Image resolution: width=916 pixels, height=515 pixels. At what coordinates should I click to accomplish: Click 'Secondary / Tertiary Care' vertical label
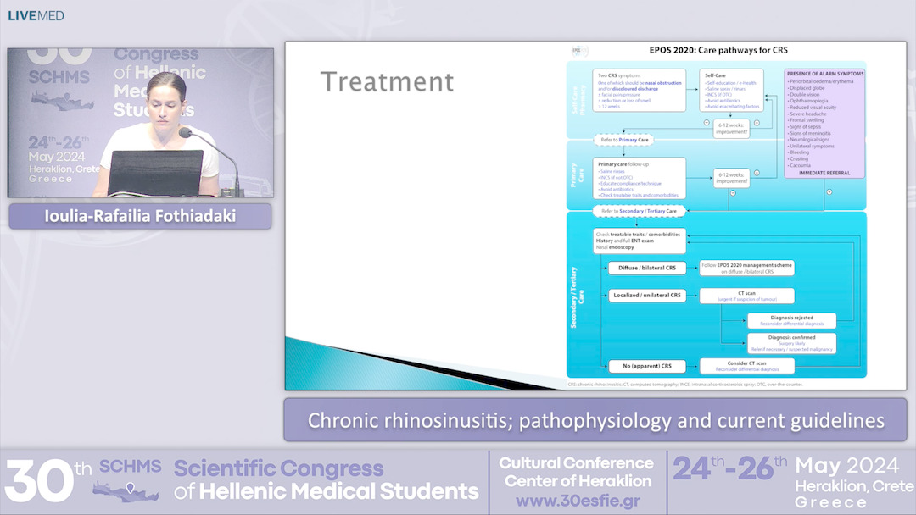tap(578, 296)
